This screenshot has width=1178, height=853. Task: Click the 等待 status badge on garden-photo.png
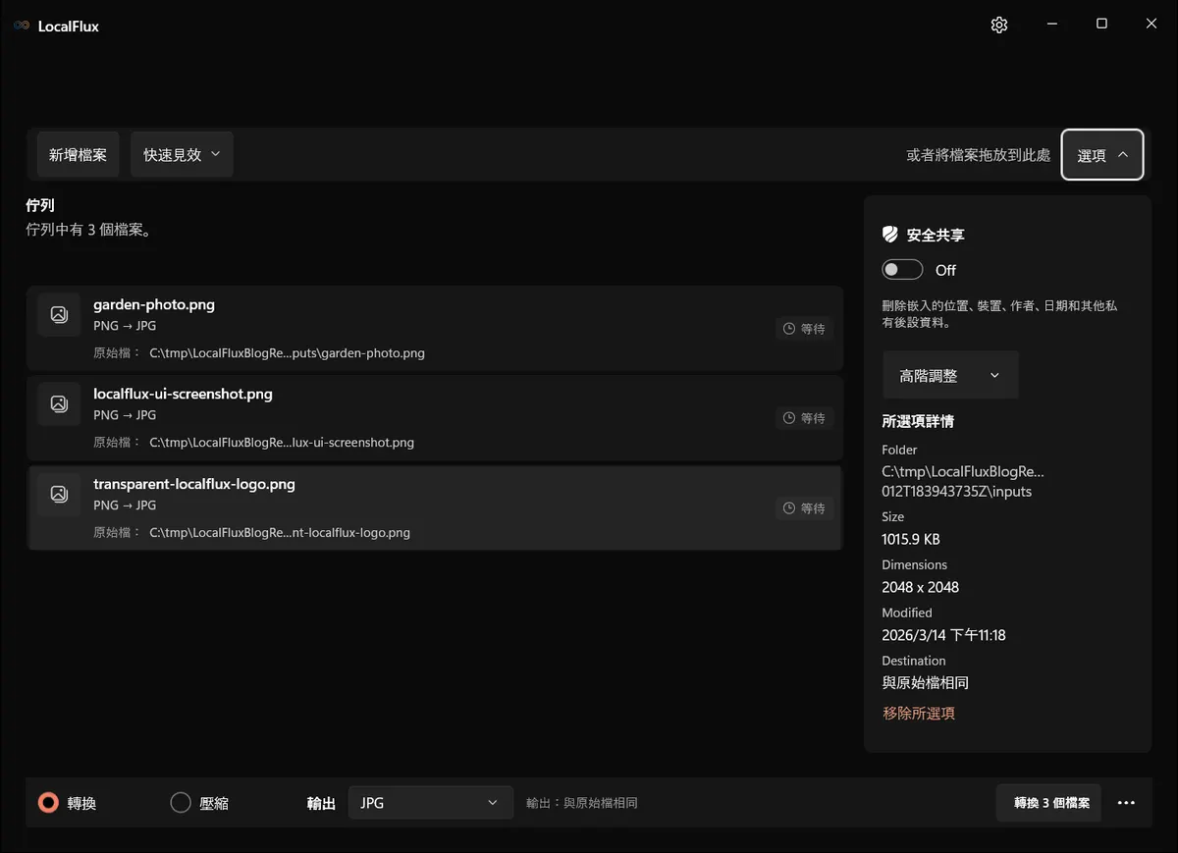click(804, 329)
